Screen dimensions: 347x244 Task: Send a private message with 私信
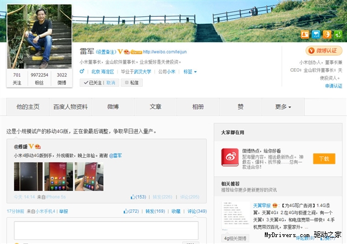click(132, 83)
